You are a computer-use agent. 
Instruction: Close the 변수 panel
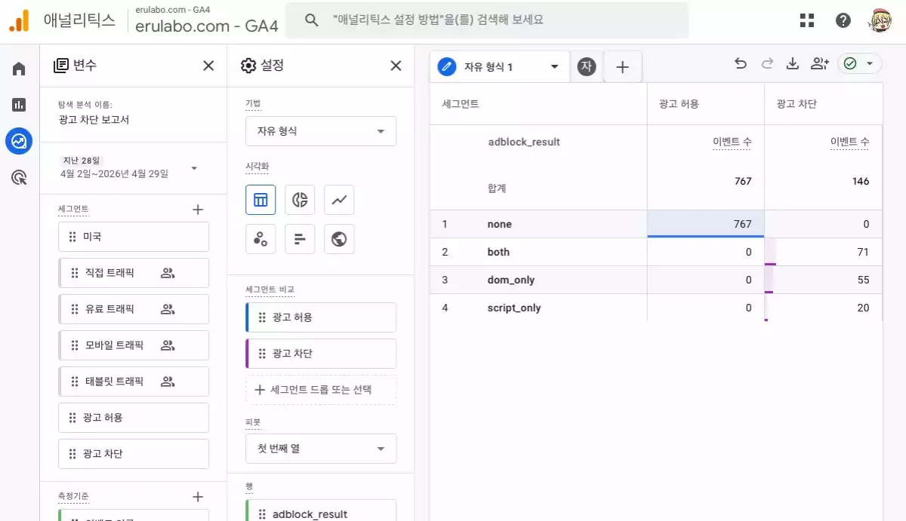point(208,66)
